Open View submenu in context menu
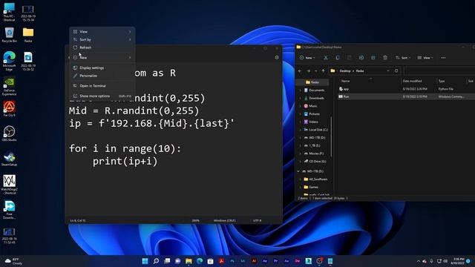 [102, 31]
